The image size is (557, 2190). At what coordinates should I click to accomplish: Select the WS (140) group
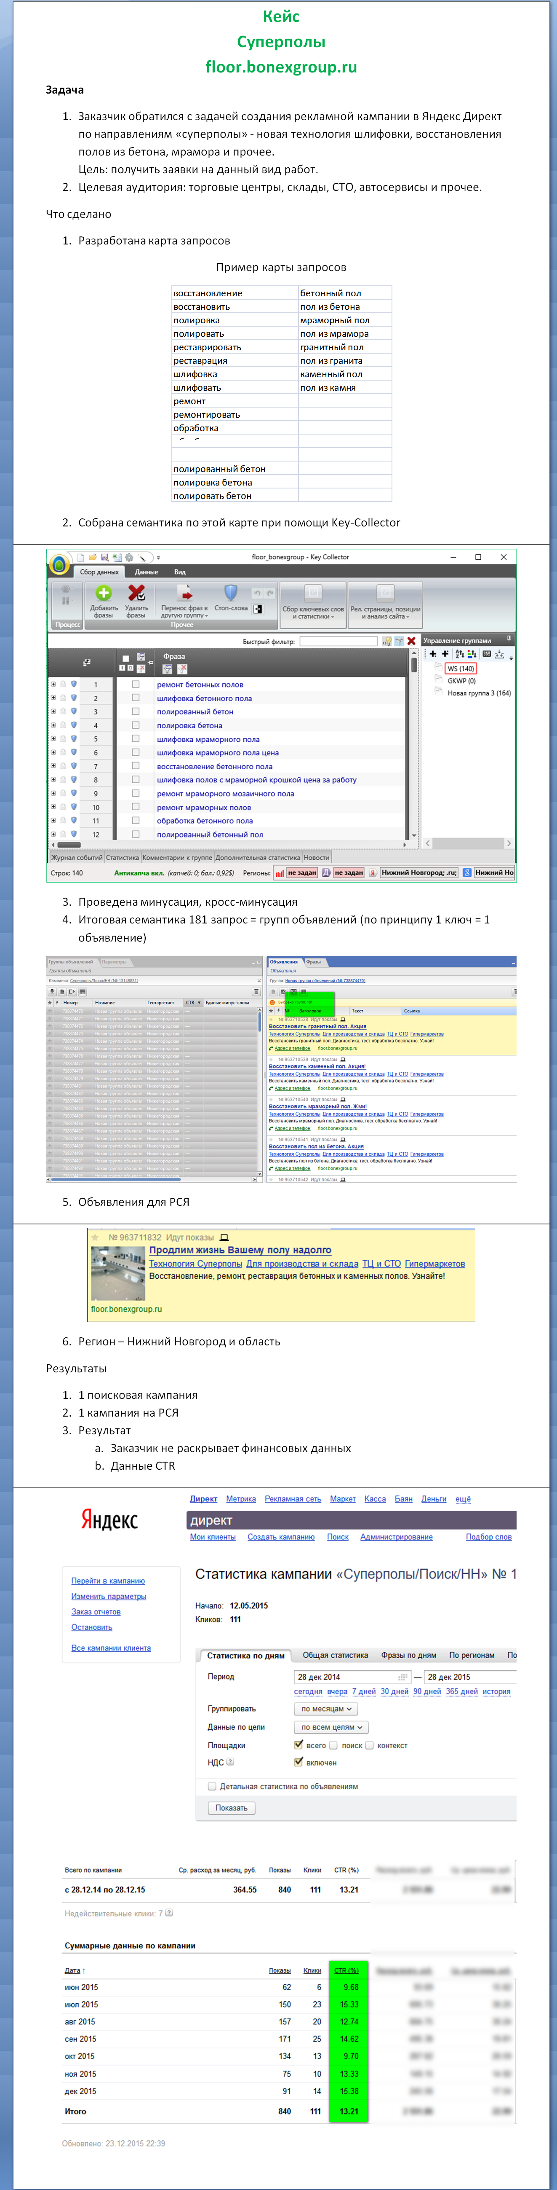pos(461,668)
